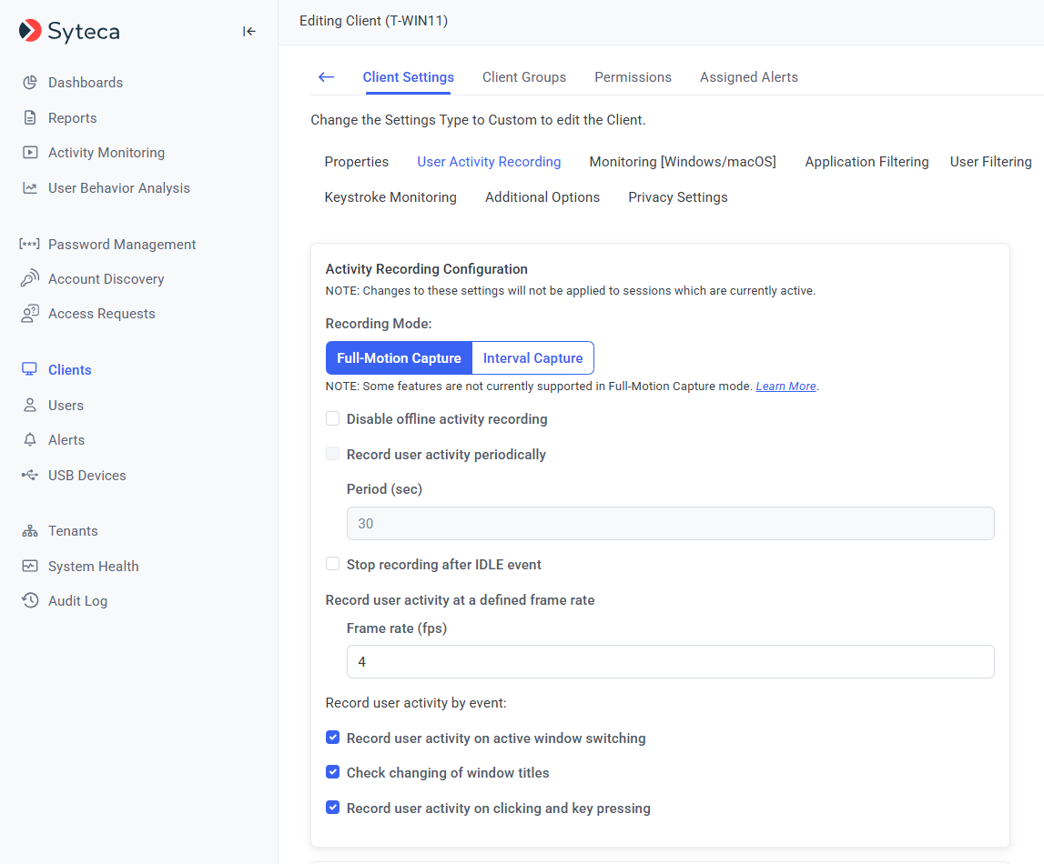Open the Privacy Settings tab
Viewport: 1044px width, 864px height.
tap(677, 197)
